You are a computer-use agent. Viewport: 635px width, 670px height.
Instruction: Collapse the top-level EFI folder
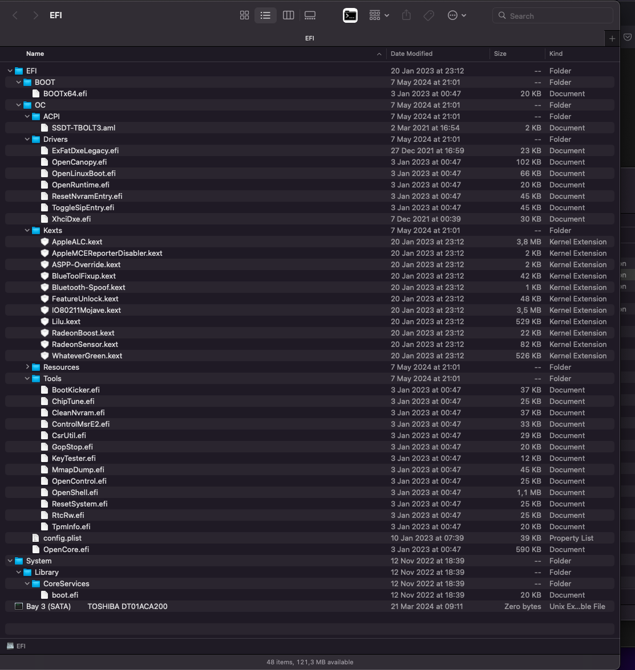[10, 71]
